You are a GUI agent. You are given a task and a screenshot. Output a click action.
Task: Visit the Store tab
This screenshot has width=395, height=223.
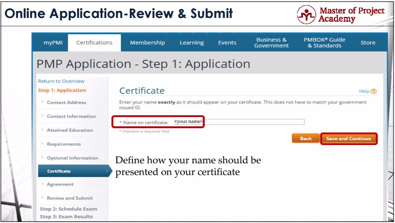[x=368, y=43]
